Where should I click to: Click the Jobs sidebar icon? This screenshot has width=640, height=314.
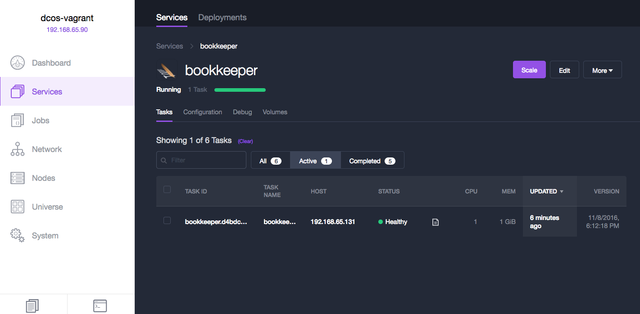click(x=18, y=121)
